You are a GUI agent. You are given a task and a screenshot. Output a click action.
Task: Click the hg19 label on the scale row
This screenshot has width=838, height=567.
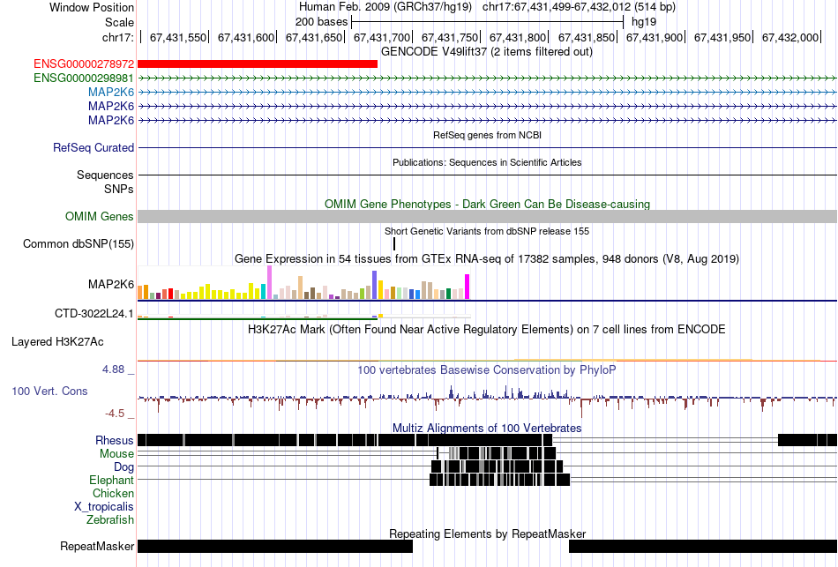point(643,22)
